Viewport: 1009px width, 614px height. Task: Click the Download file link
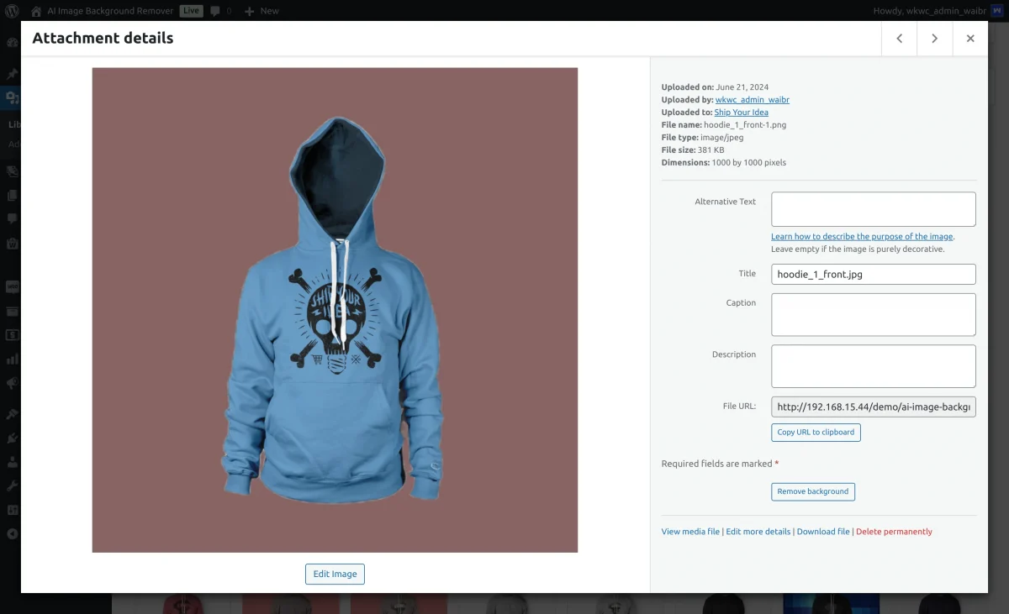click(823, 532)
